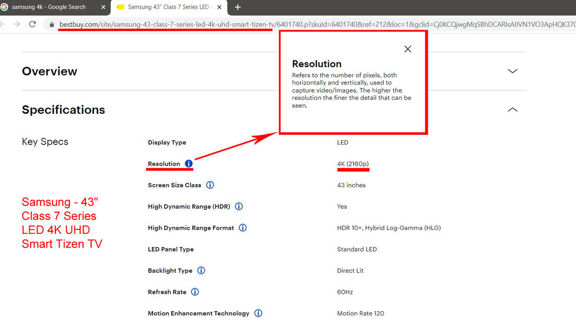Click the Screen Size Class label
This screenshot has width=576, height=324.
[175, 185]
